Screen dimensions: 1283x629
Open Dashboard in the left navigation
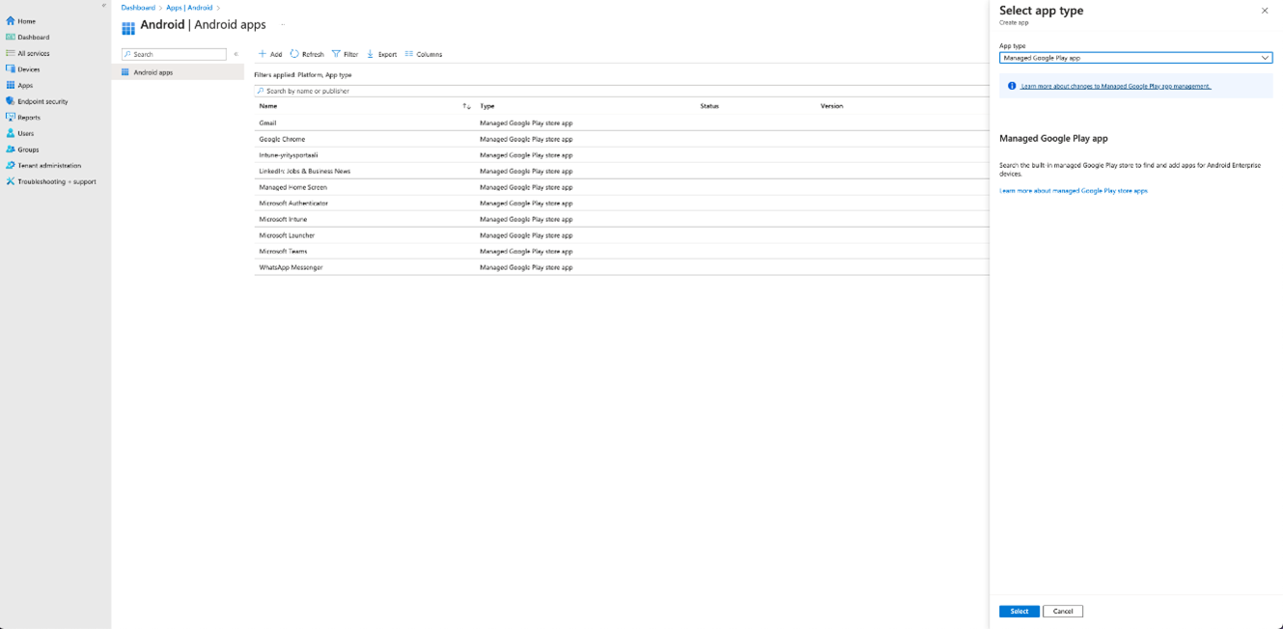coord(33,38)
